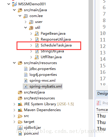The height and width of the screenshot is (137, 108).
Task: Collapse the com.lee package node
Action: 20,16
